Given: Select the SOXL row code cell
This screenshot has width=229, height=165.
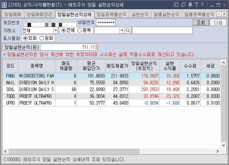Looking at the screenshot, I should (10, 89).
